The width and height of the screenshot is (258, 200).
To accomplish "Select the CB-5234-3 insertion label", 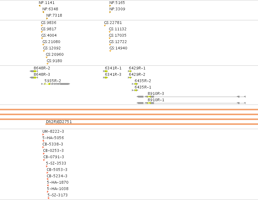I will [x=57, y=176].
